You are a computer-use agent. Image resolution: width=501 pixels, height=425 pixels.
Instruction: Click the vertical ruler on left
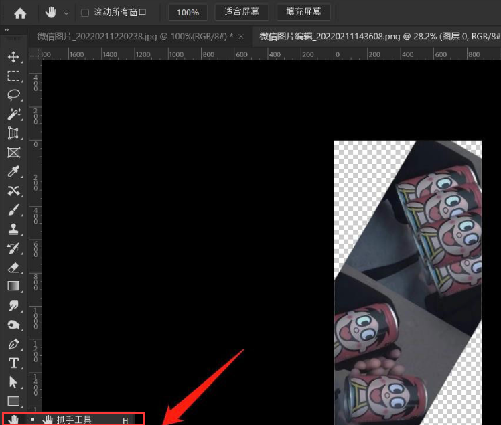click(35, 236)
